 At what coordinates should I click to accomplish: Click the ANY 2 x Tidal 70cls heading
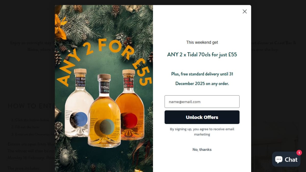tap(202, 55)
